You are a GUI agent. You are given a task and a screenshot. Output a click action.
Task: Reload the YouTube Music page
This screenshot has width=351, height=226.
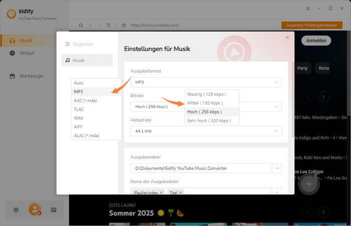click(x=108, y=25)
